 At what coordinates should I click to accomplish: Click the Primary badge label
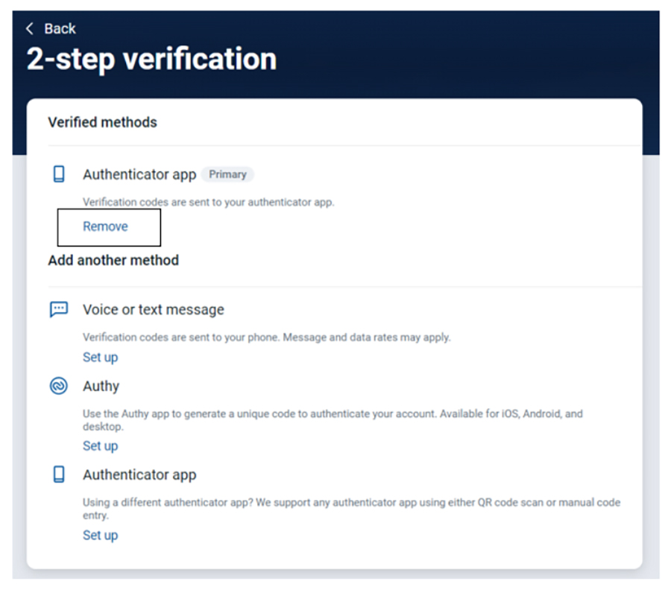pyautogui.click(x=227, y=174)
